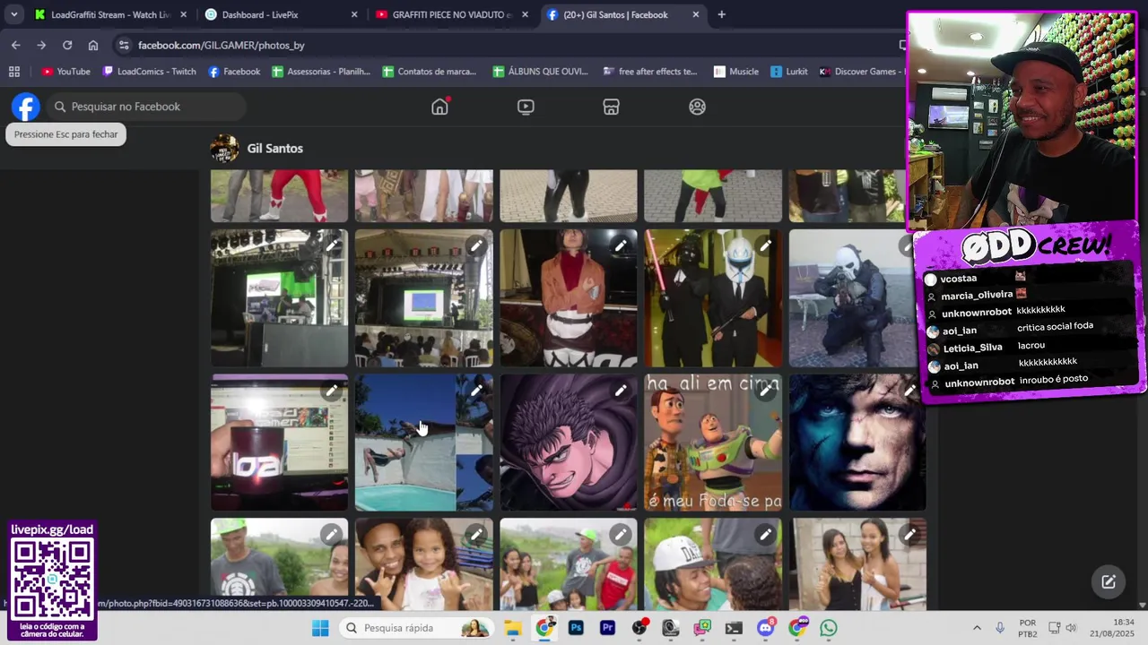Switch the POR PTB2 input language

click(1028, 628)
